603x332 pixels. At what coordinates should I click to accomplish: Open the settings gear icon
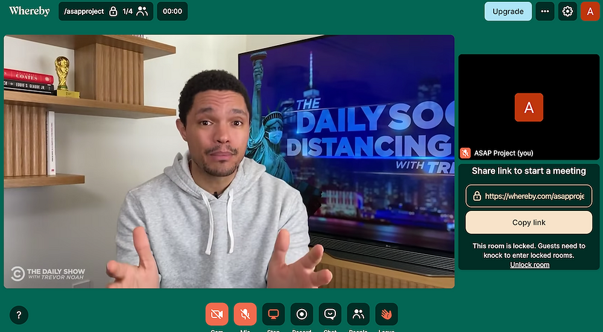[567, 11]
